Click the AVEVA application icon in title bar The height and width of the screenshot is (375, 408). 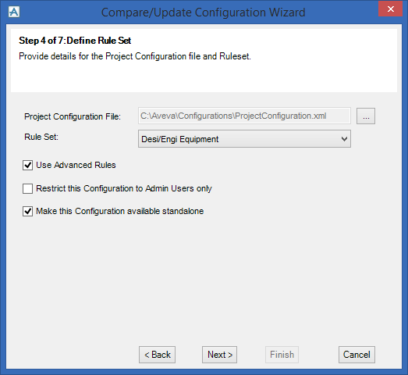[14, 12]
